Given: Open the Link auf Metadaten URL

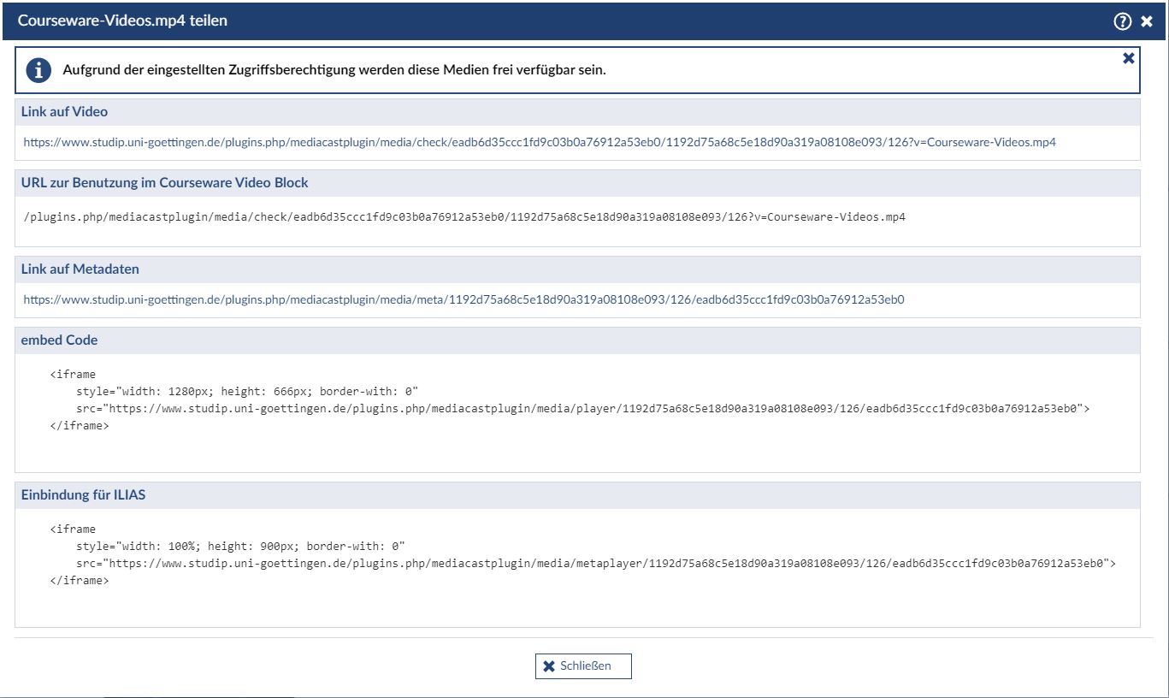Looking at the screenshot, I should click(463, 299).
